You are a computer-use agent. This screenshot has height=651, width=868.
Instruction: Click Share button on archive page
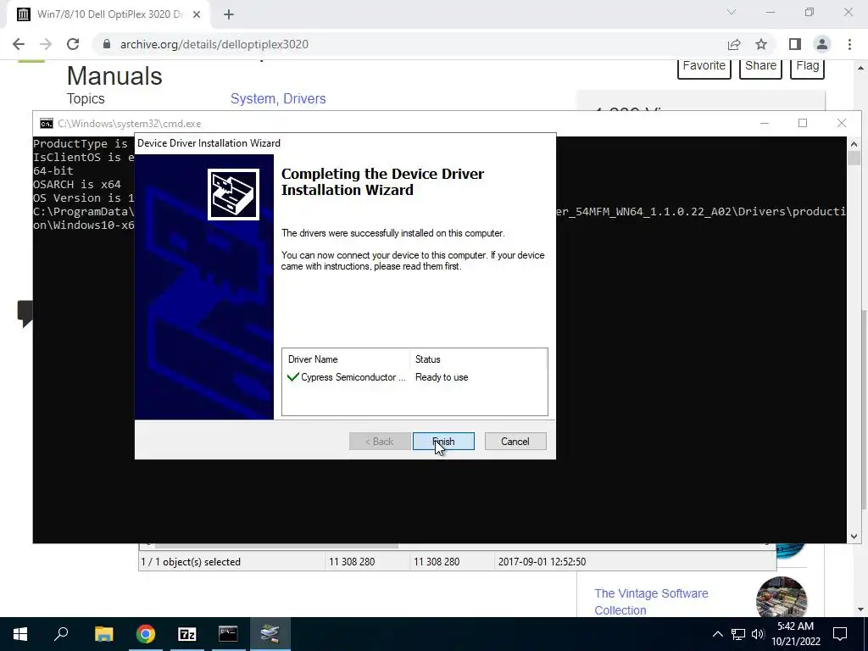click(760, 66)
